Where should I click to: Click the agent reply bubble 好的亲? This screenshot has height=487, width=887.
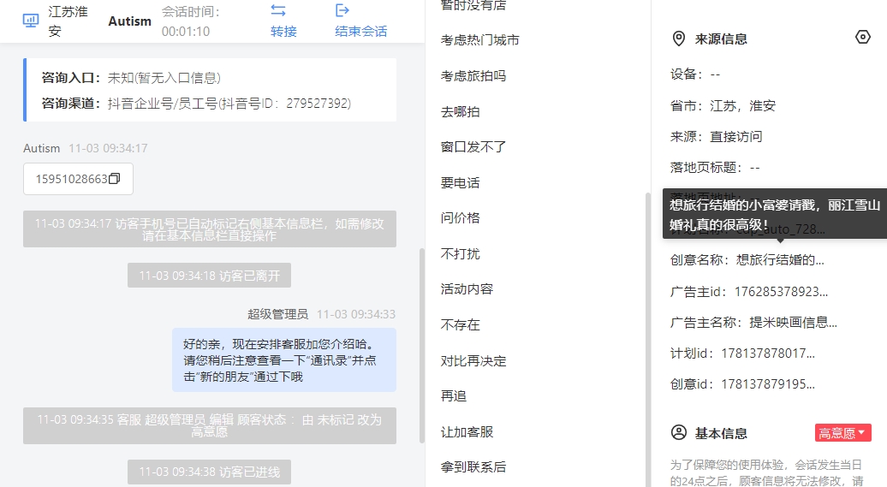click(x=284, y=359)
